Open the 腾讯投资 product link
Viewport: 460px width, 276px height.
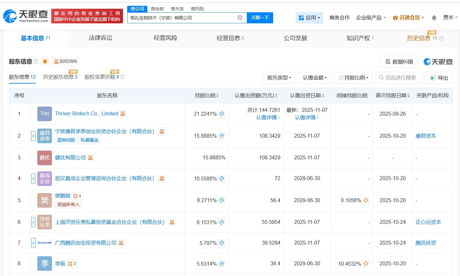point(425,243)
